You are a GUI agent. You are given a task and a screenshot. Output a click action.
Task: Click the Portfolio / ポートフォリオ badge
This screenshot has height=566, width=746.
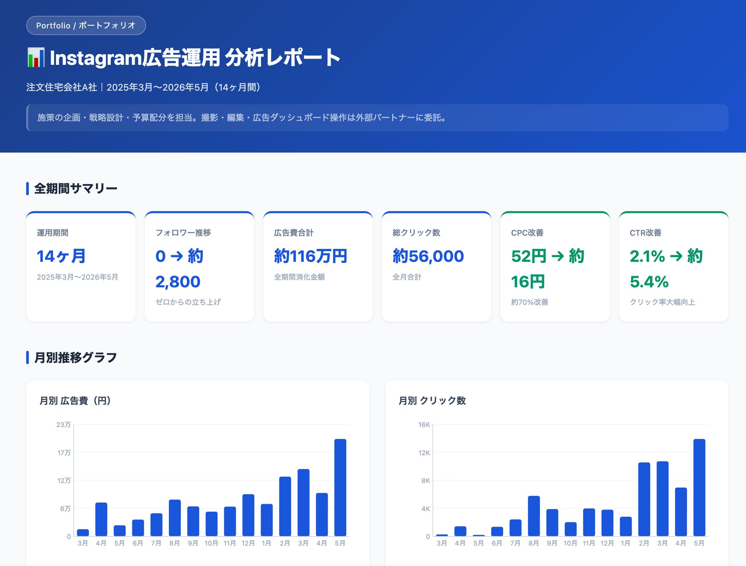(x=86, y=25)
